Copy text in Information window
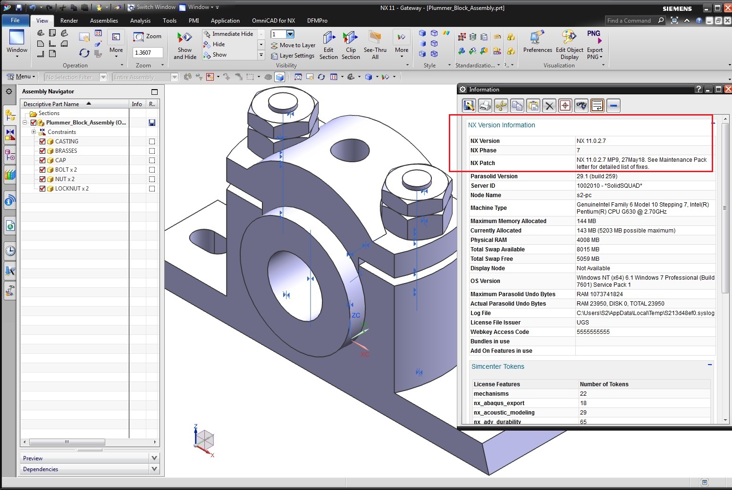The width and height of the screenshot is (732, 490). [x=517, y=106]
